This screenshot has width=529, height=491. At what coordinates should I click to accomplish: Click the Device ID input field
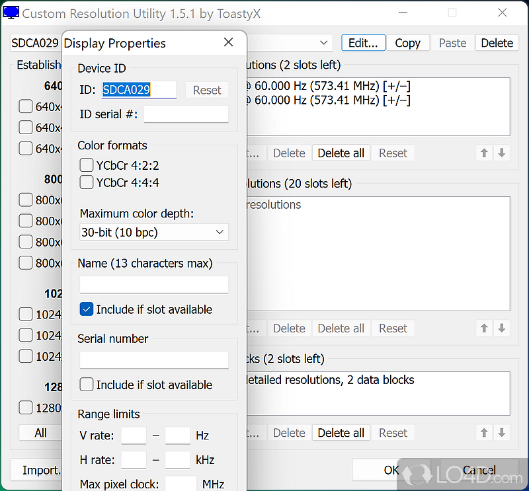click(139, 90)
